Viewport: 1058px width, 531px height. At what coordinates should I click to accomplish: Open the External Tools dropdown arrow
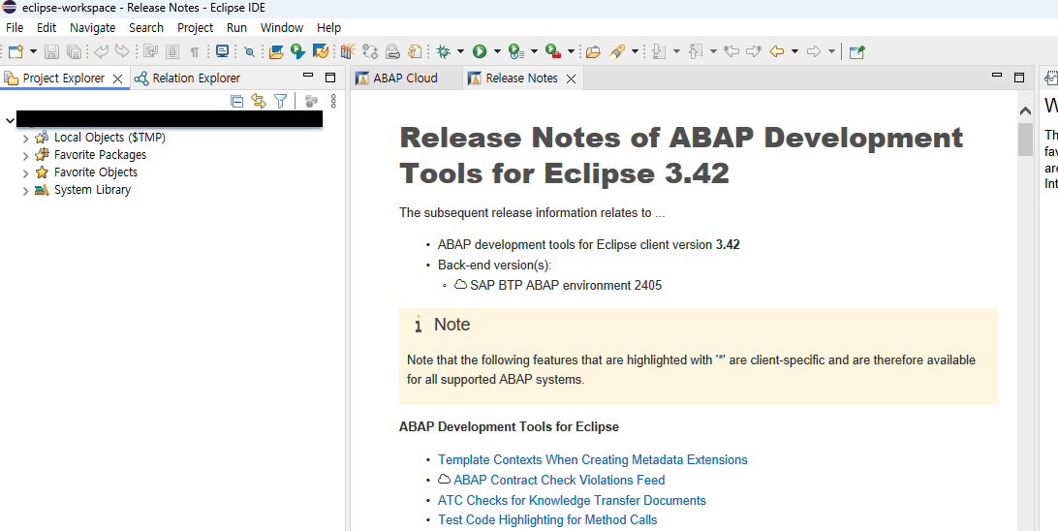pos(571,51)
